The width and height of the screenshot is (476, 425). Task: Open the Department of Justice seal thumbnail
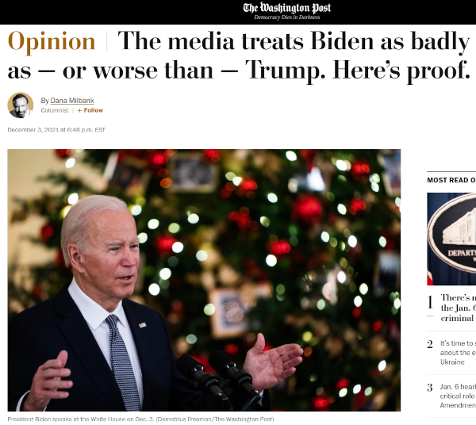tap(451, 239)
